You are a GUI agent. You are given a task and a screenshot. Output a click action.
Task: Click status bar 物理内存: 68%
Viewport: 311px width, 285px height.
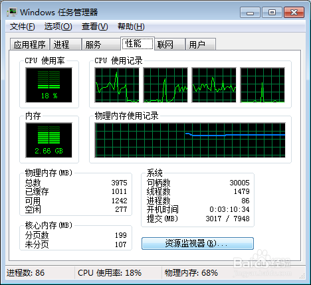point(191,273)
